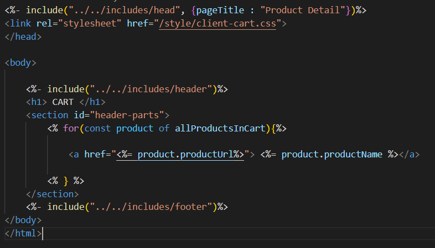Click the rel="stylesheet" attribute
The image size is (435, 248).
79,24
